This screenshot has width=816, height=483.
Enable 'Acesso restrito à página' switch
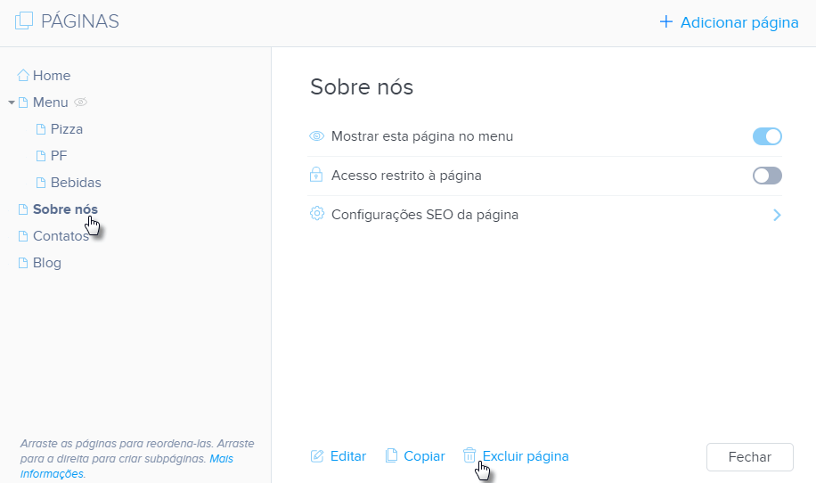(x=767, y=176)
